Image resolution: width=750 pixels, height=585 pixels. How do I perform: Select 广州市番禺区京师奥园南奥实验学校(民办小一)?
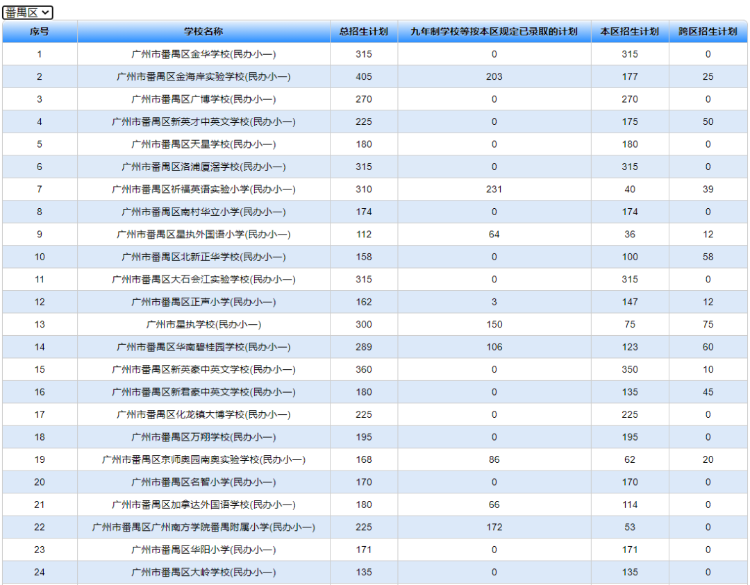click(203, 460)
